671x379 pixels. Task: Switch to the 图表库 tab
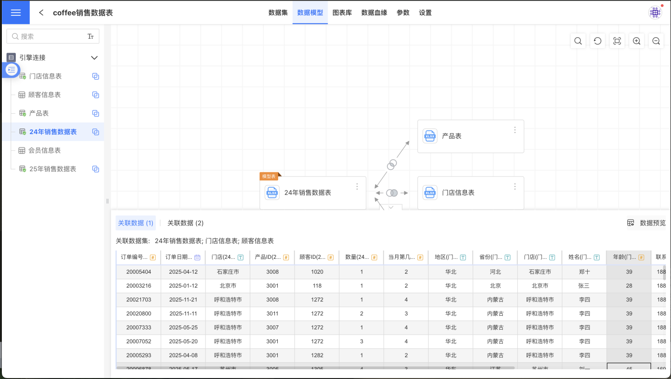pyautogui.click(x=342, y=13)
